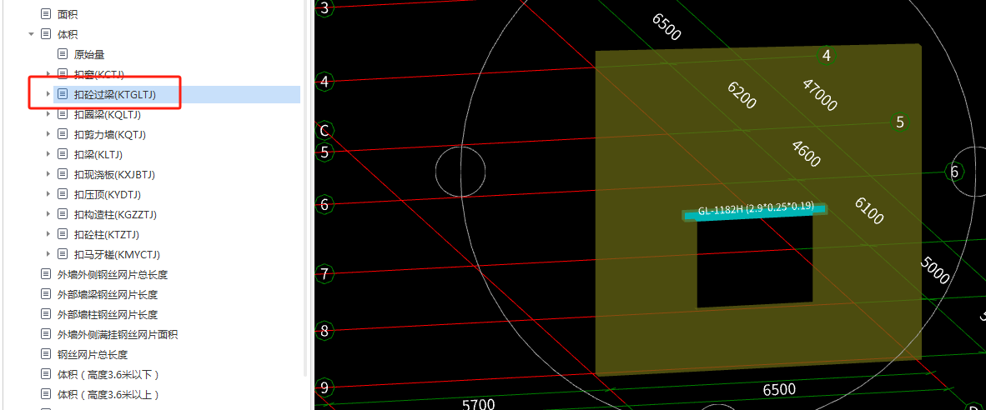The width and height of the screenshot is (986, 410).
Task: Click axis bubble C at left edge
Action: (x=324, y=131)
